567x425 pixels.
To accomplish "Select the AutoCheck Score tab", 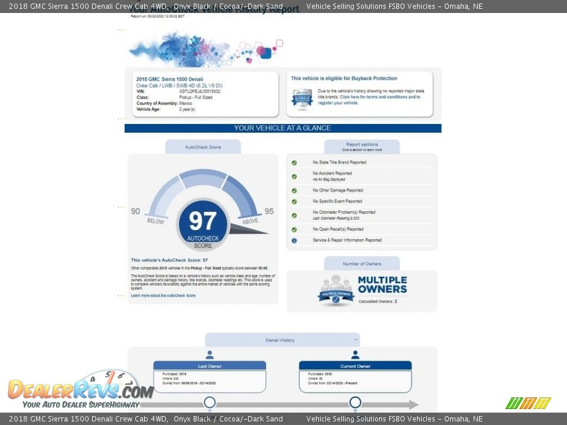I will coord(203,147).
